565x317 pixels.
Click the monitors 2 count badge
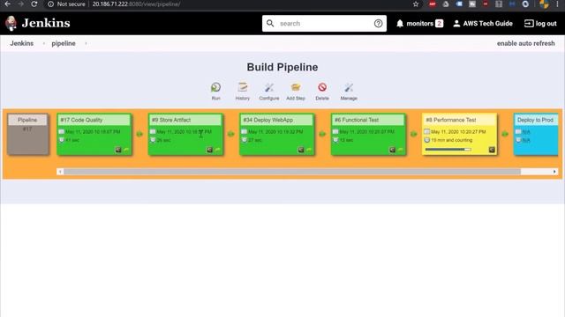pos(439,24)
